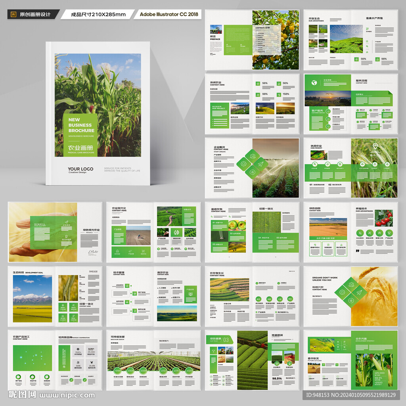The image size is (406, 406).
Task: Click the 绿色田园 heading
Action: click(x=314, y=208)
